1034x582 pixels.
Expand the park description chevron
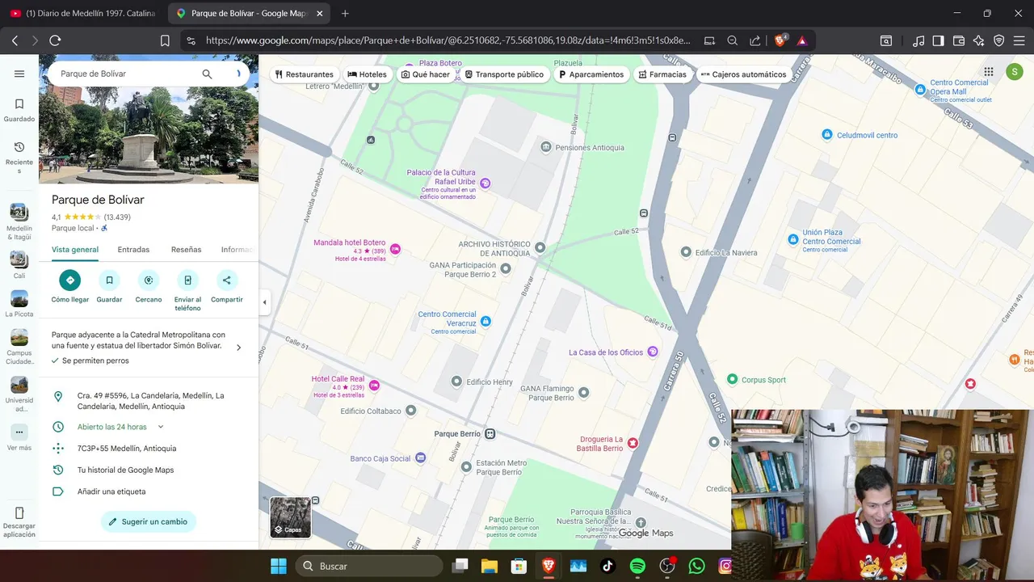click(x=238, y=348)
